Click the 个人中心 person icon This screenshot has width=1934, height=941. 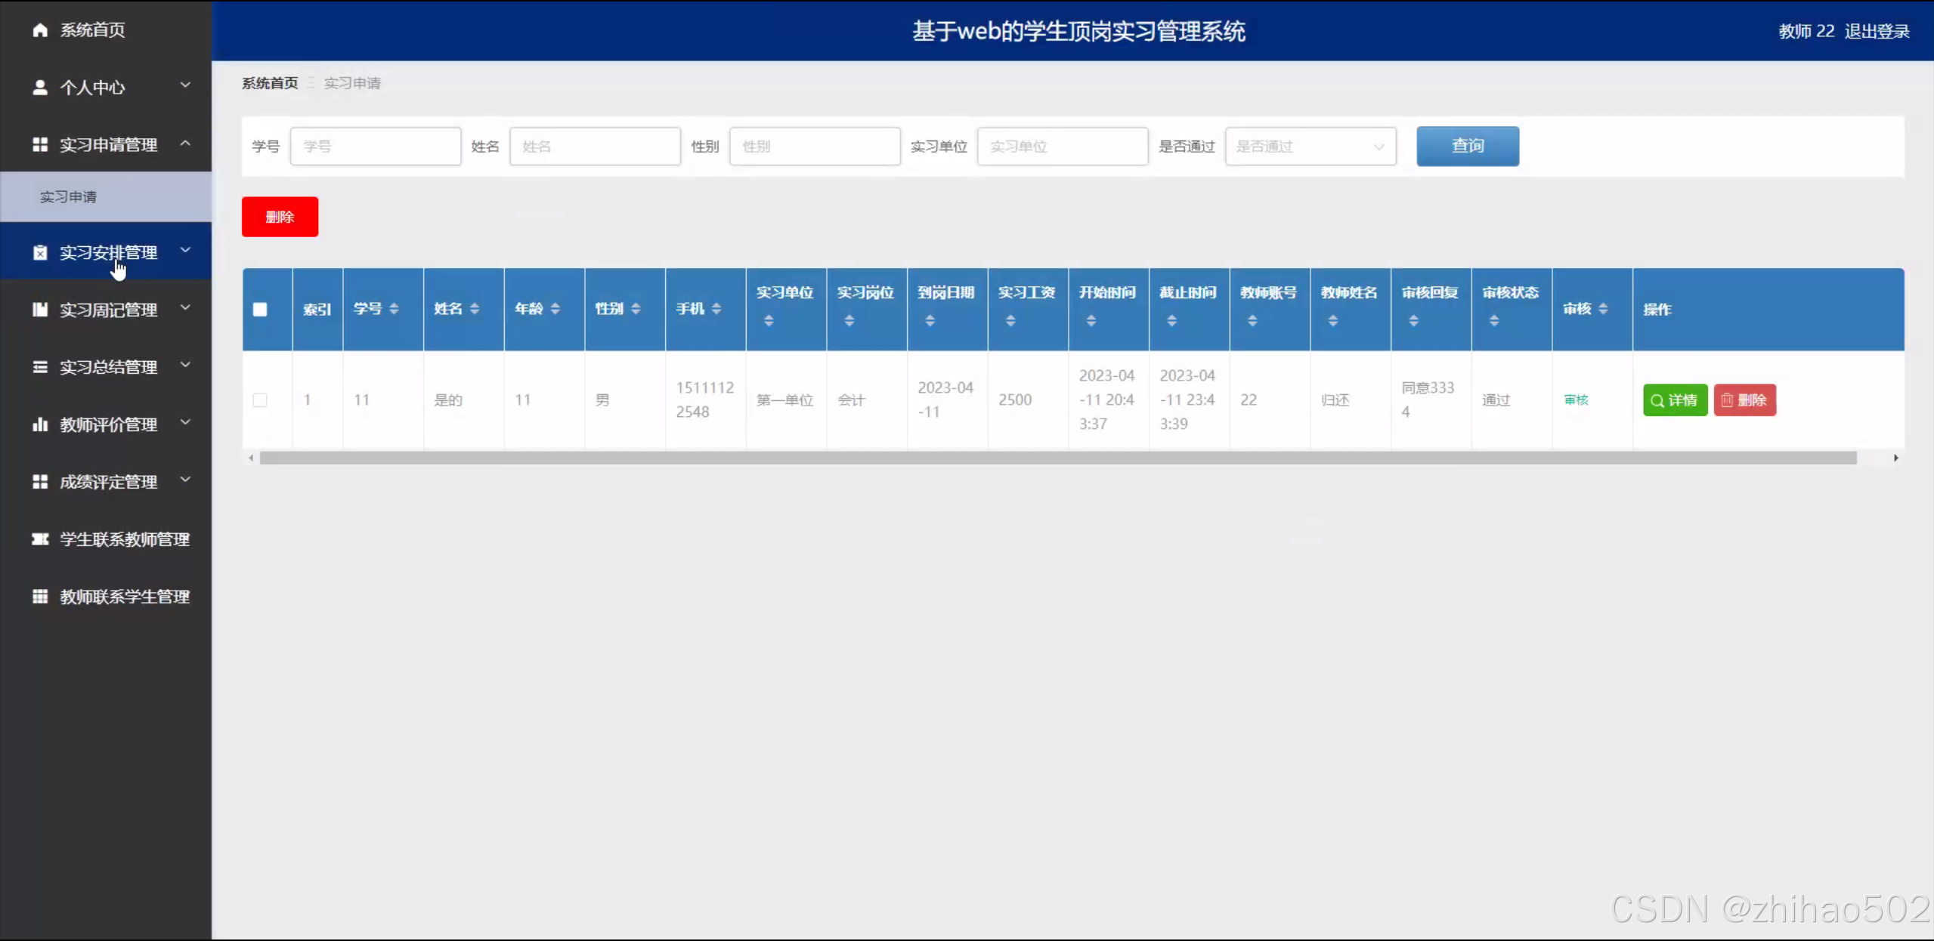click(x=40, y=87)
